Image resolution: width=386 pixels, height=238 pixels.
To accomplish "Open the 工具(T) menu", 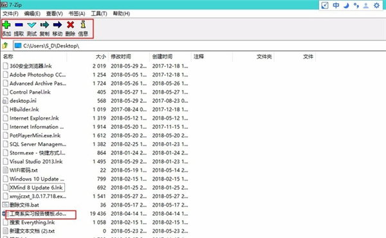I will point(99,14).
